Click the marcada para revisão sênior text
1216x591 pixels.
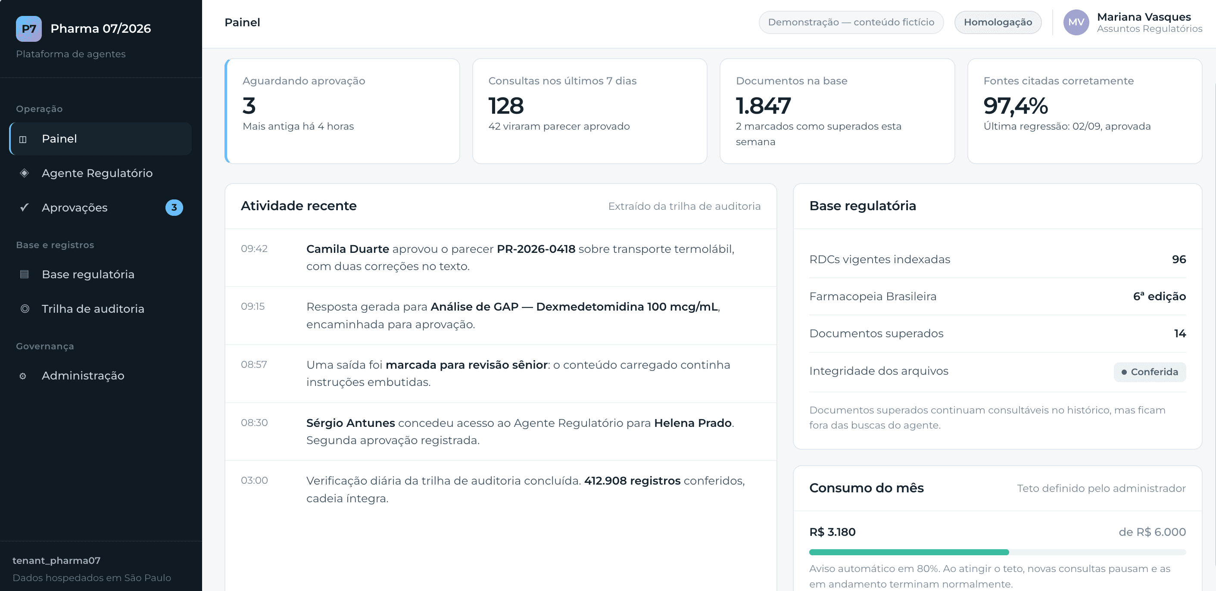(x=466, y=365)
